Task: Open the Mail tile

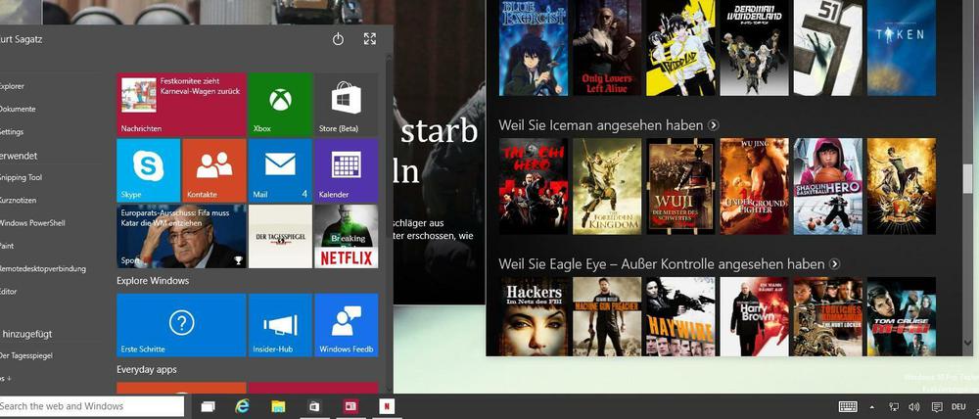Action: 280,170
